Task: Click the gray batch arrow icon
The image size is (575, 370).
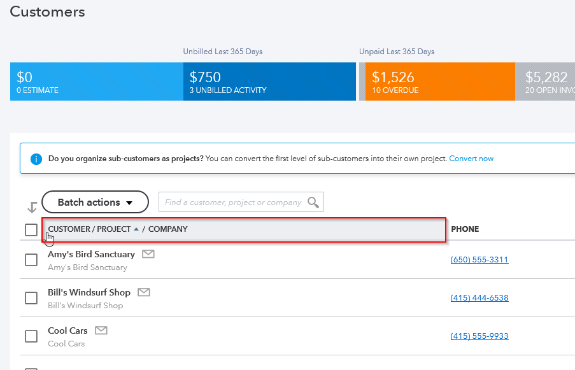Action: (x=32, y=208)
